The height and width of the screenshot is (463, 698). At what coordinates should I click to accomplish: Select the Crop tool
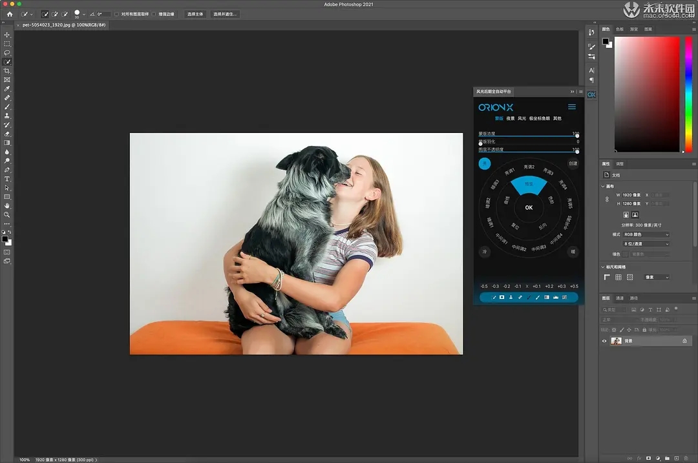click(7, 71)
